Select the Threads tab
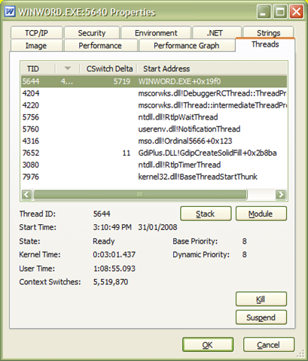308x361 pixels. coord(265,44)
